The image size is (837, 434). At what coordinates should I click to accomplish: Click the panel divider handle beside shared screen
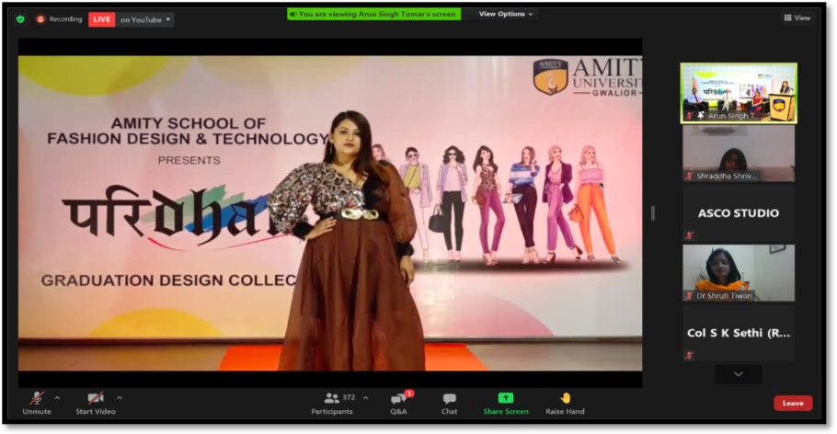pos(653,213)
